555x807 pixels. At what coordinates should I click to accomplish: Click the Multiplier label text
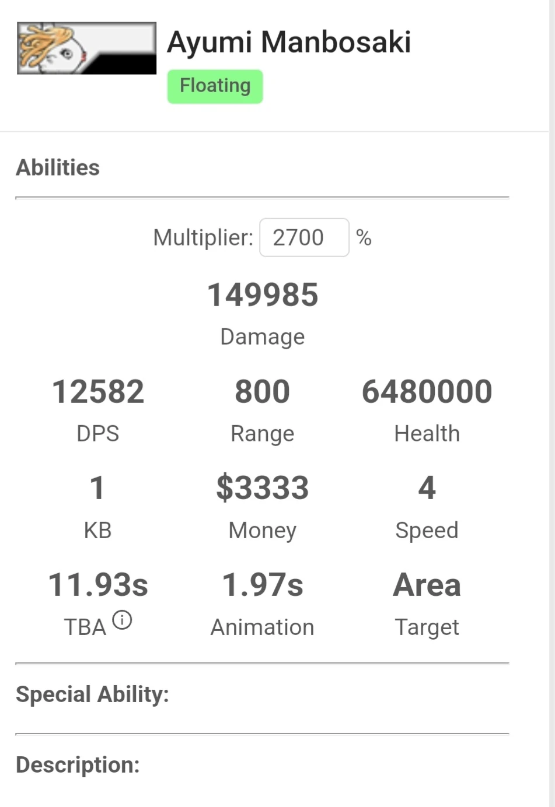click(x=203, y=238)
